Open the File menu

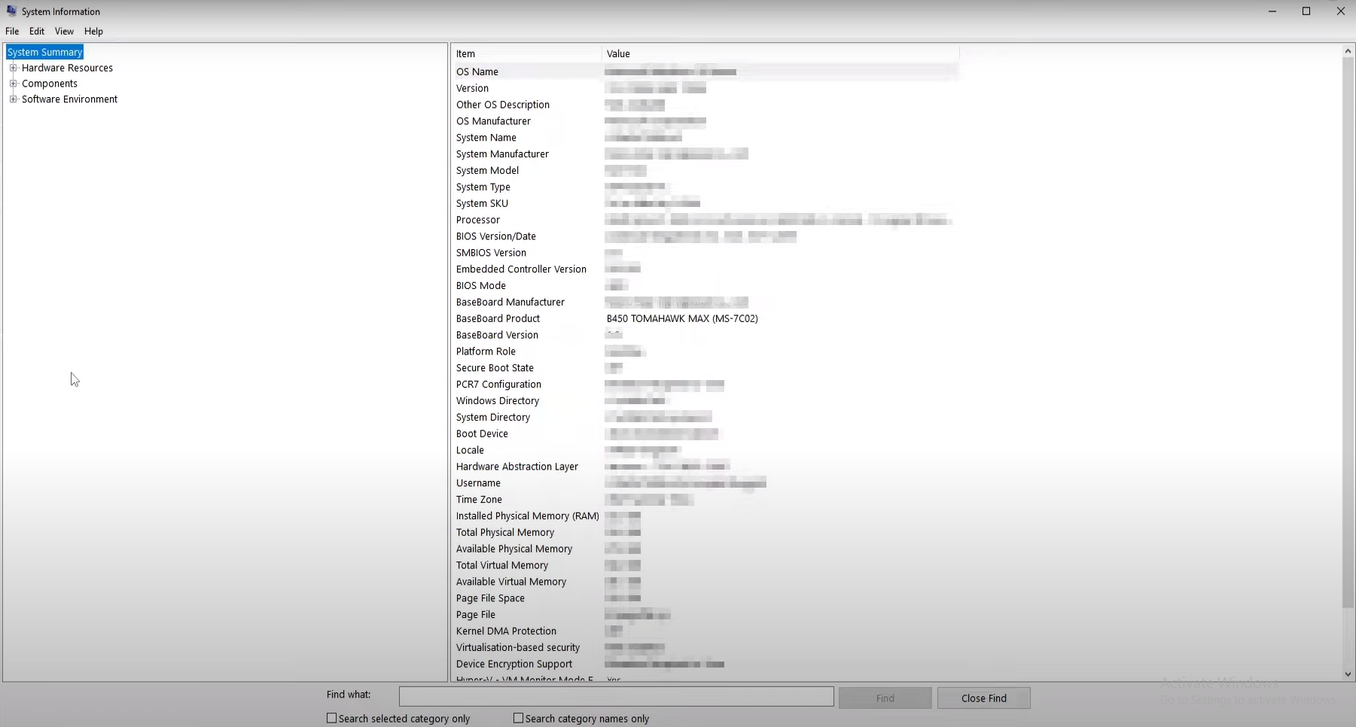coord(12,32)
